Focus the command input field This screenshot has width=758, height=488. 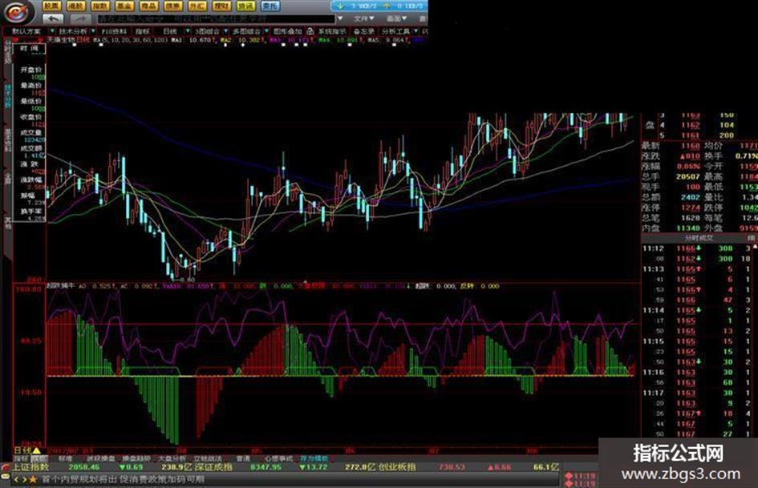[216, 19]
